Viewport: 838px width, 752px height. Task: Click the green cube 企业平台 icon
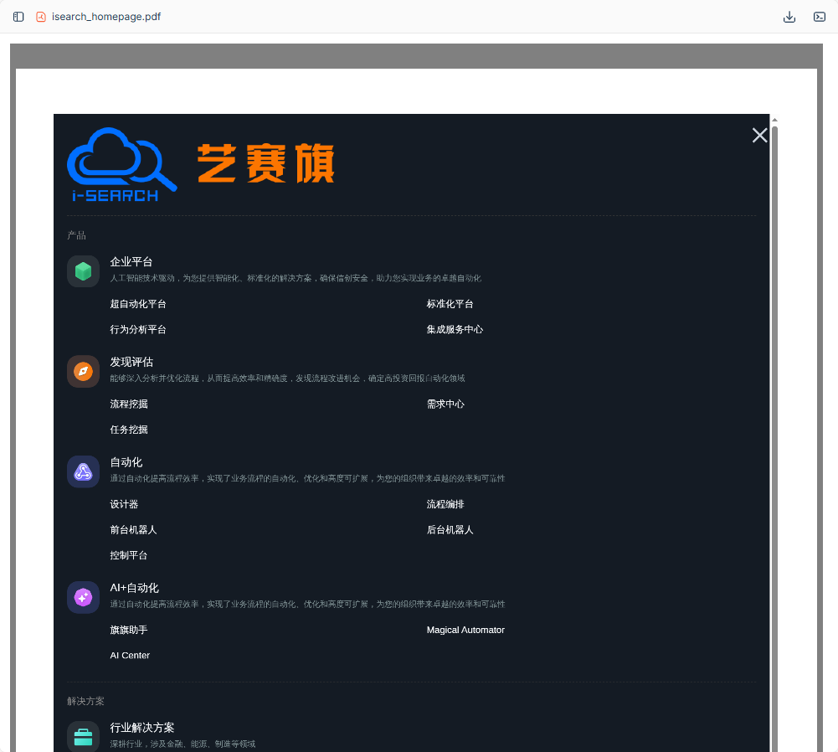tap(83, 271)
